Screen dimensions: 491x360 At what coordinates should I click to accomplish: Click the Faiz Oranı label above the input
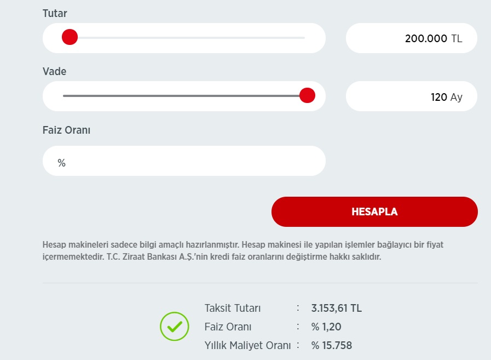click(66, 130)
